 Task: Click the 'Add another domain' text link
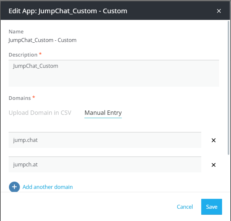48,187
